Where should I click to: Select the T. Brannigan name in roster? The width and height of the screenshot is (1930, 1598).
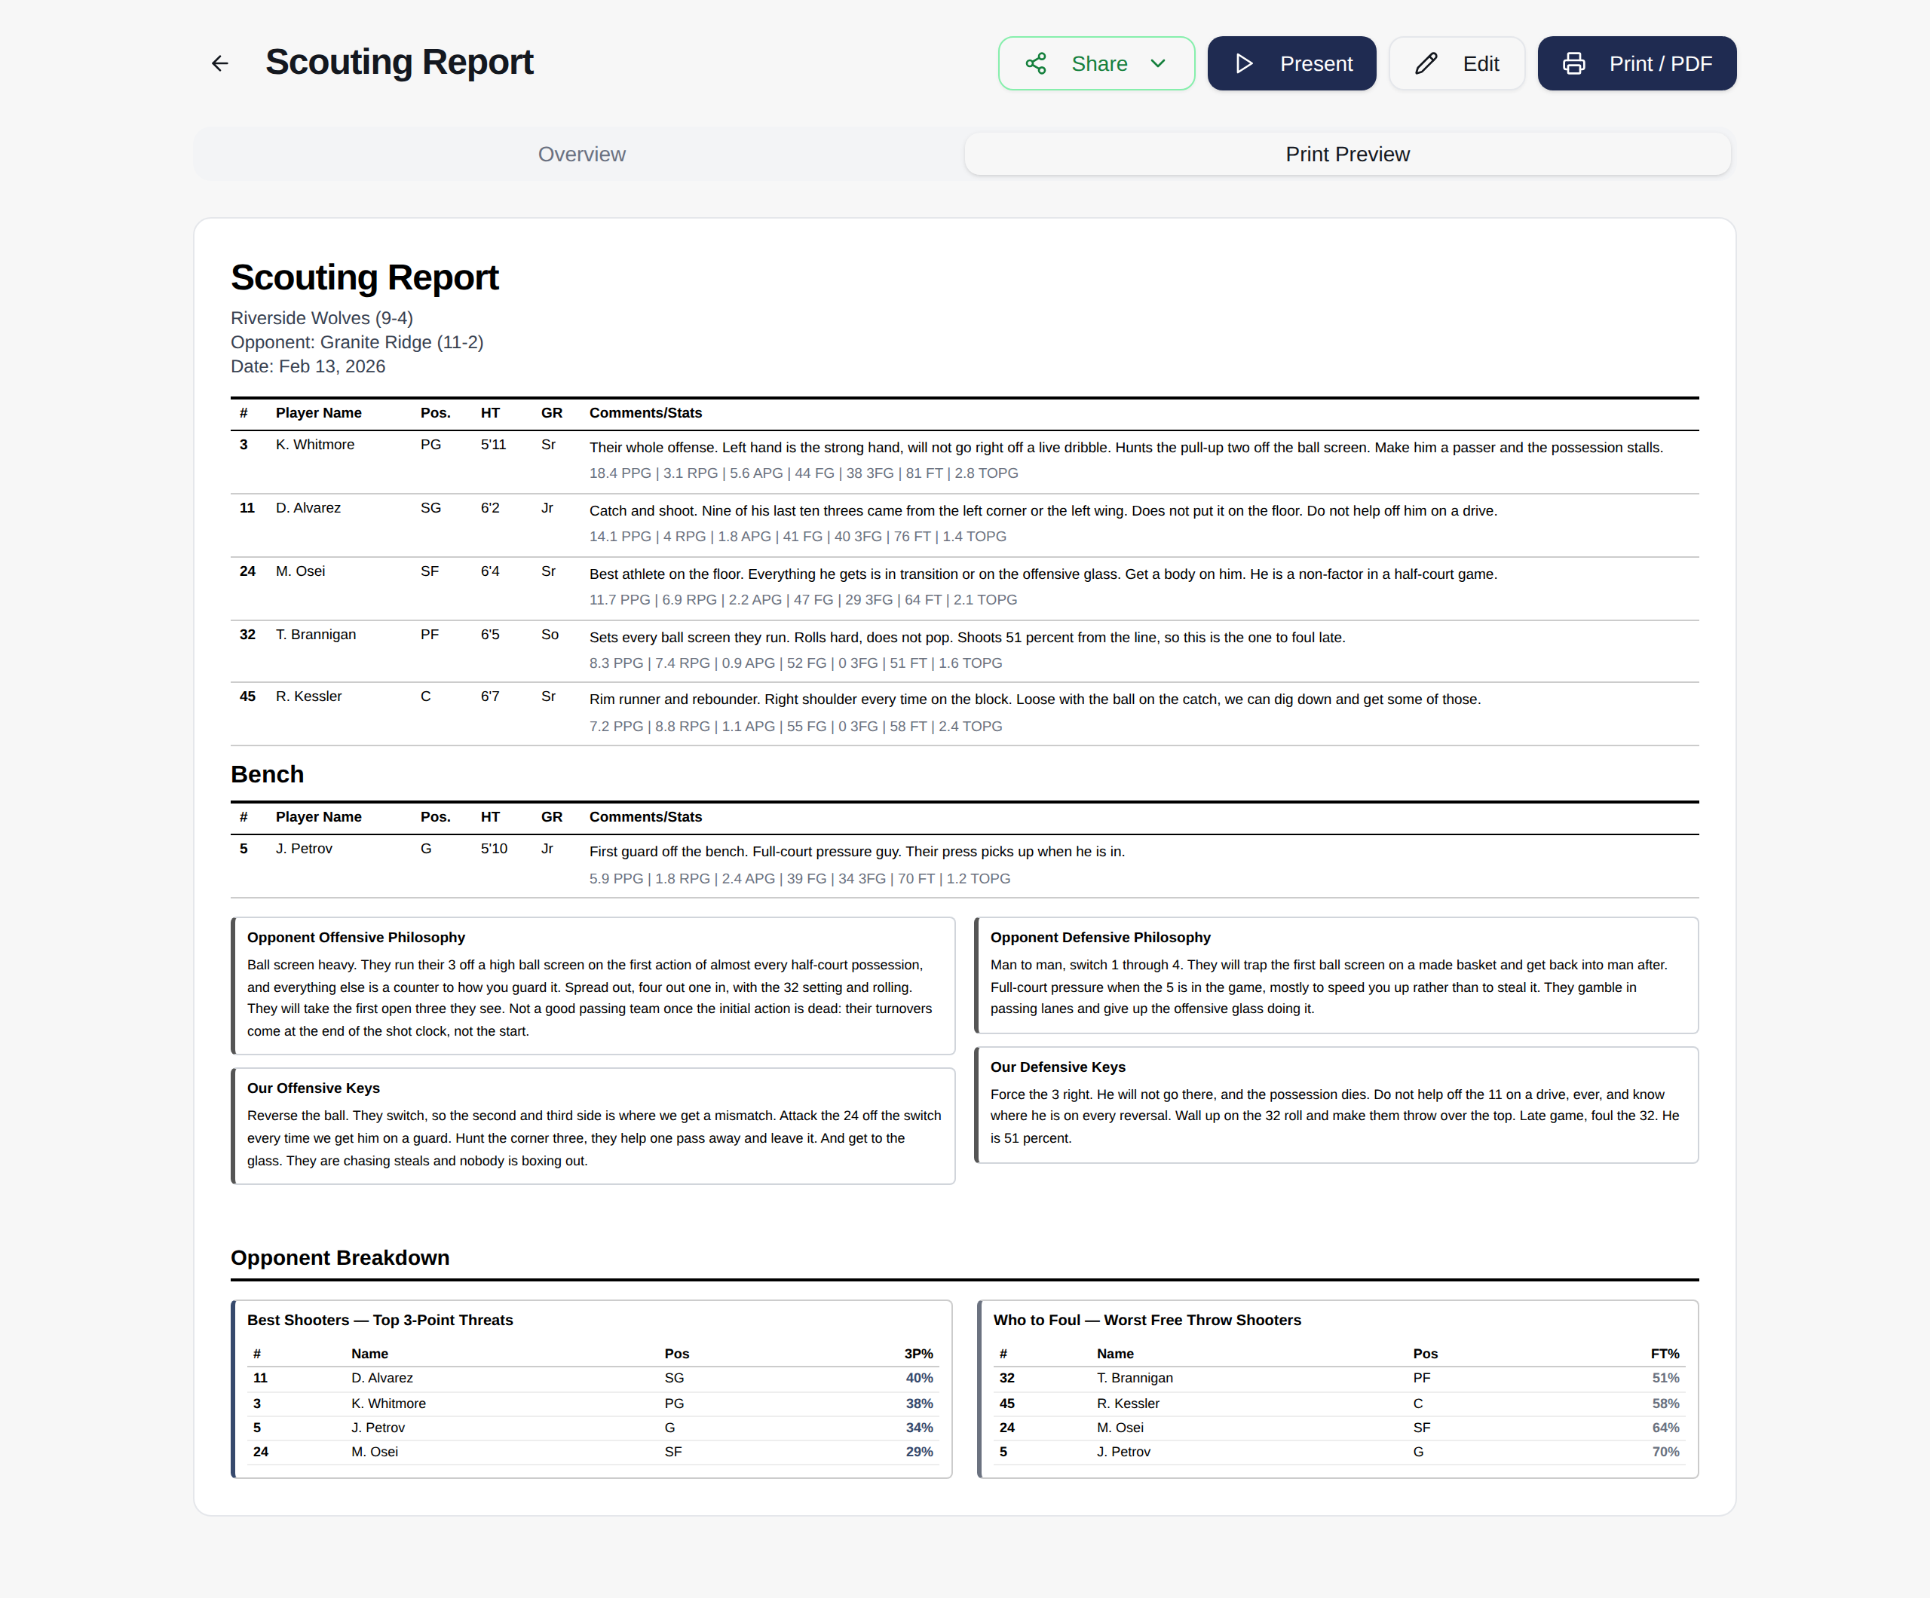tap(315, 635)
